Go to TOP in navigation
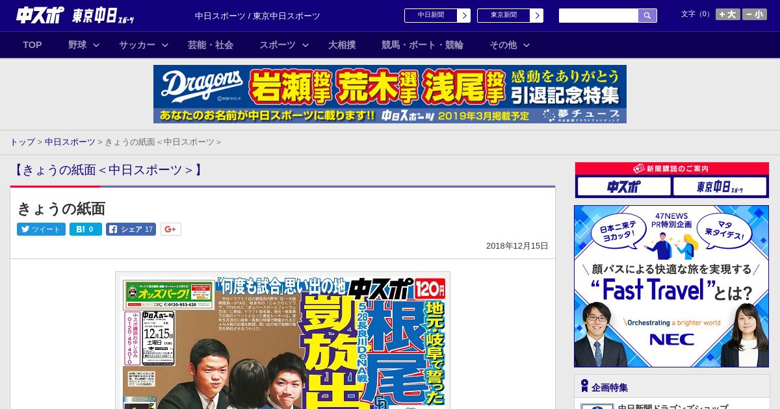Image resolution: width=780 pixels, height=409 pixels. pos(32,45)
